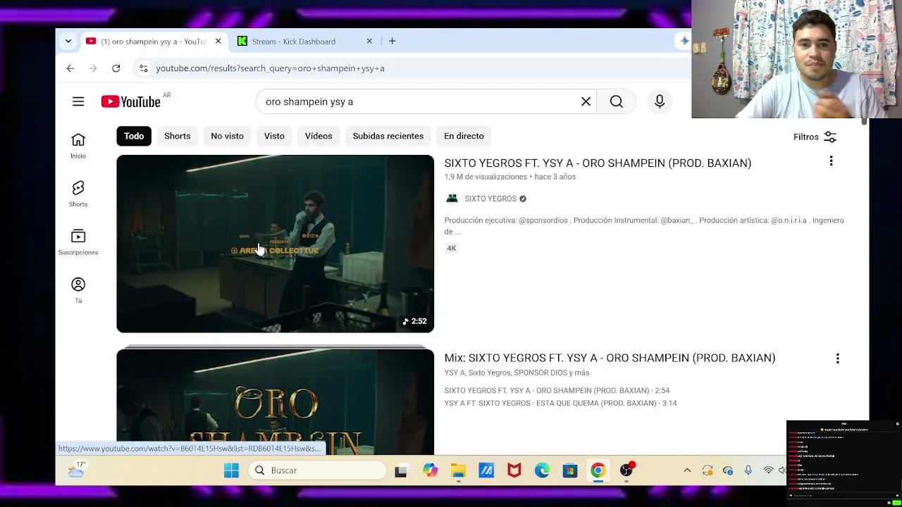Select the Todo filter chip
This screenshot has height=507, width=902.
click(134, 136)
